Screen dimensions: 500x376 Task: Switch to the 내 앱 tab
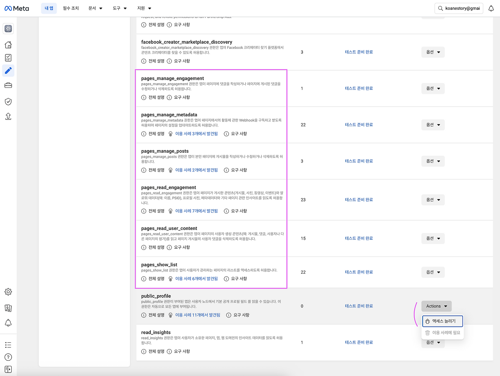pos(49,8)
